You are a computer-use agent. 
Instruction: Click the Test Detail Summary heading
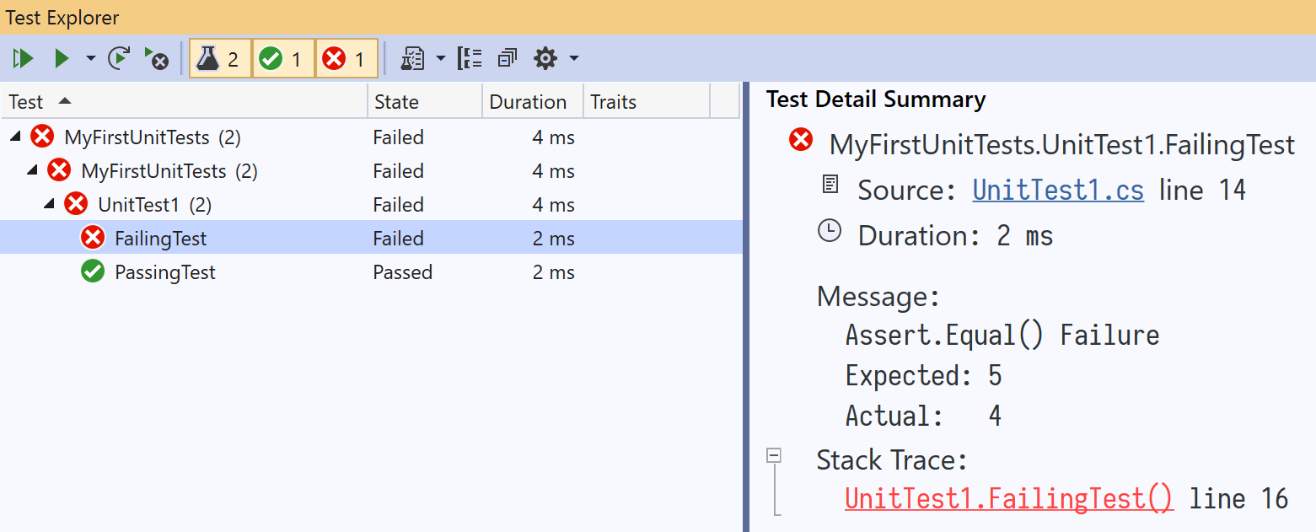tap(876, 99)
